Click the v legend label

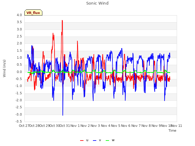pos(100,140)
